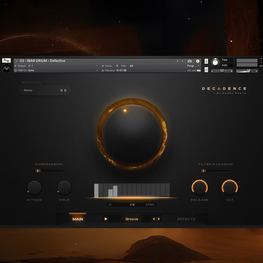Click the Groove preset name
The height and width of the screenshot is (263, 263).
click(132, 219)
